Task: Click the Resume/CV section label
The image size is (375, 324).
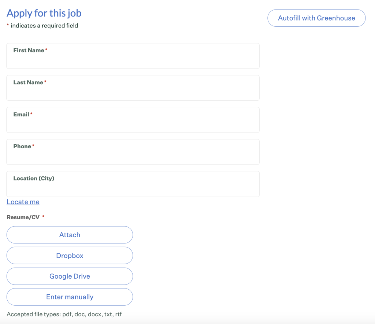Action: tap(23, 217)
